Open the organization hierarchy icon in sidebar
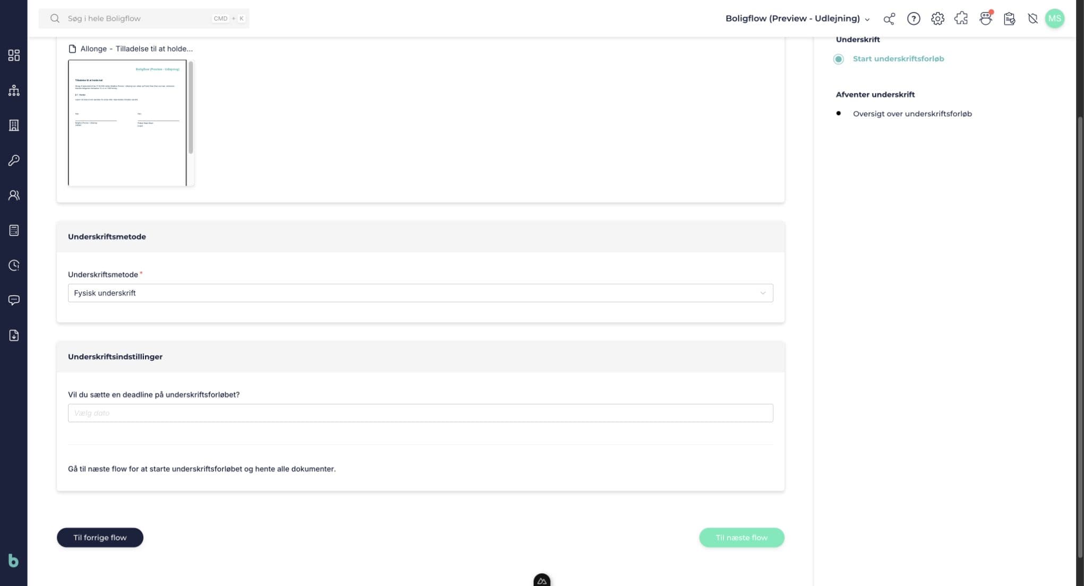The image size is (1084, 586). (14, 90)
